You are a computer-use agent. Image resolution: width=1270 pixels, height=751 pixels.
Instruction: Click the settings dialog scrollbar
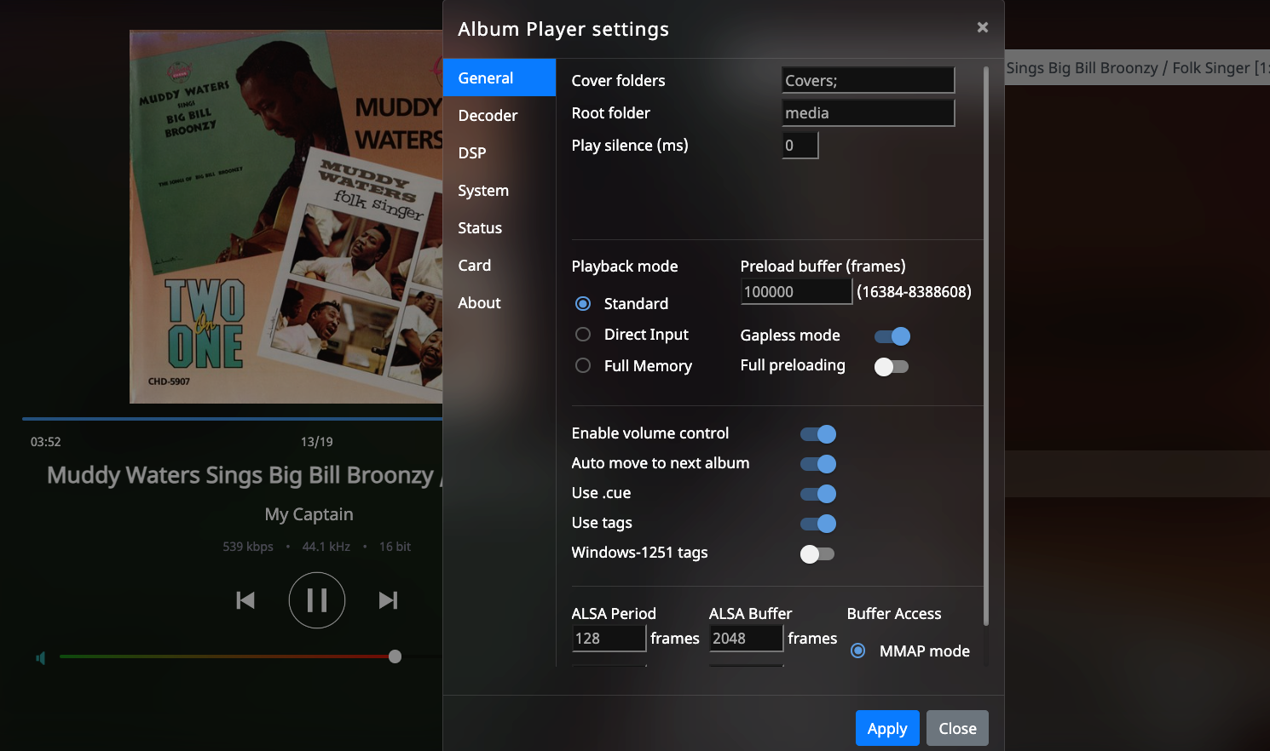[x=986, y=347]
